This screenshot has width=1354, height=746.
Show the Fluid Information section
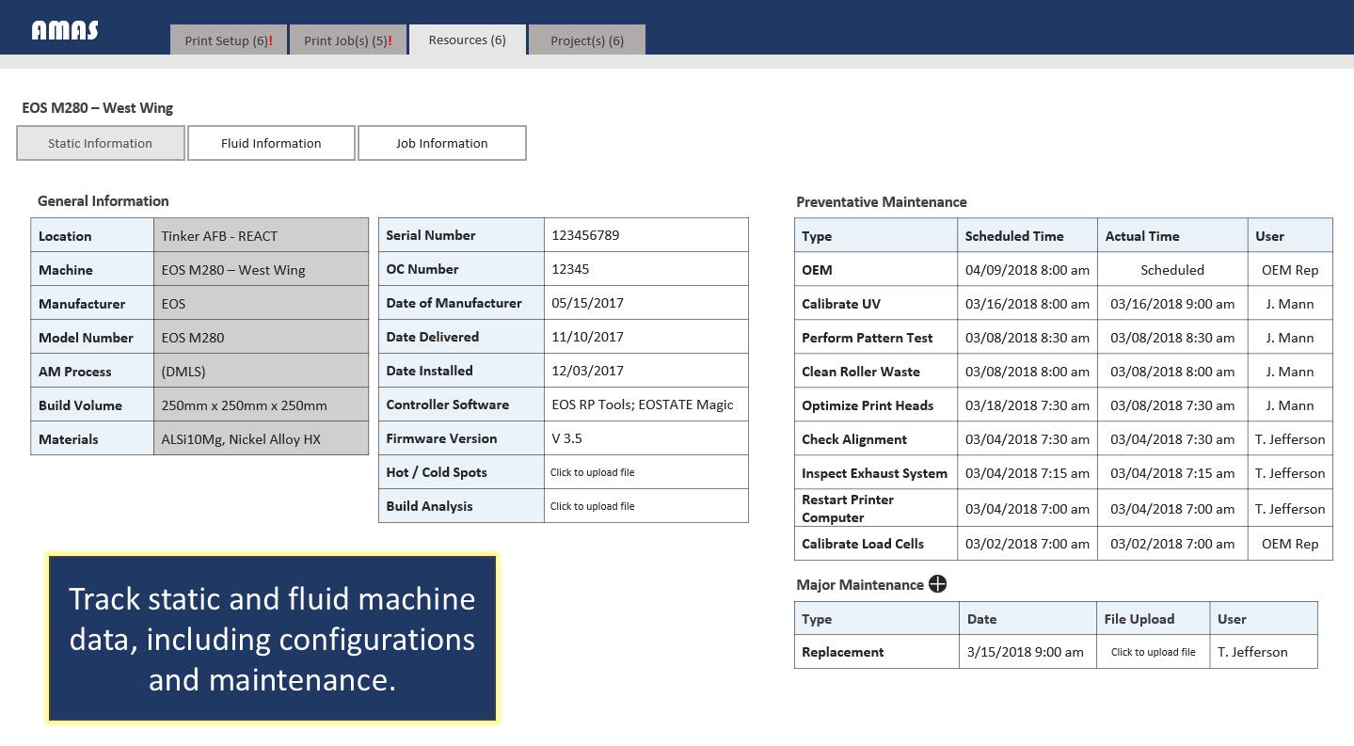click(x=271, y=143)
